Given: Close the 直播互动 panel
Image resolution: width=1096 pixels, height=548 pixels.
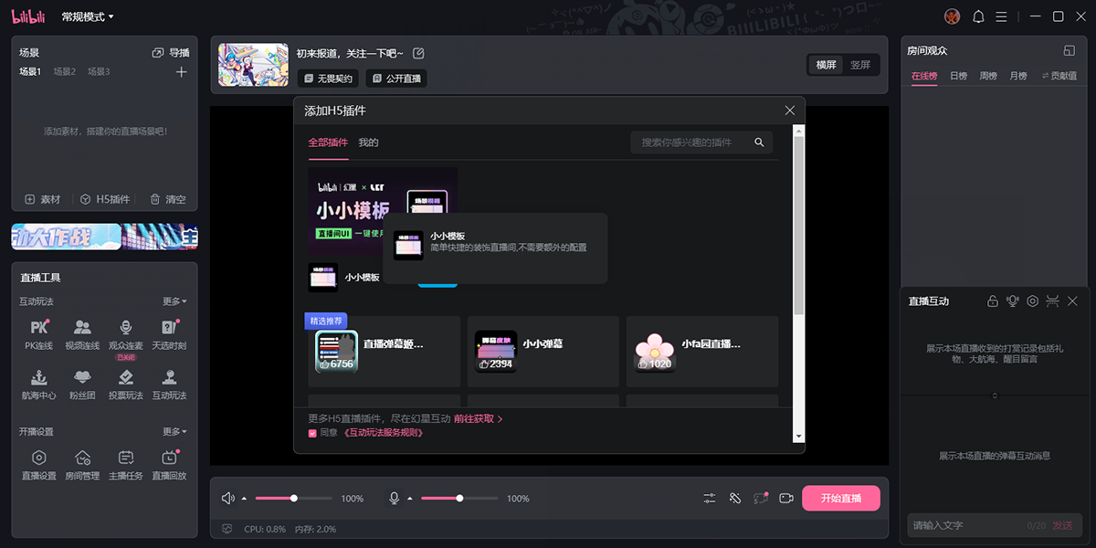Looking at the screenshot, I should click(x=1073, y=300).
